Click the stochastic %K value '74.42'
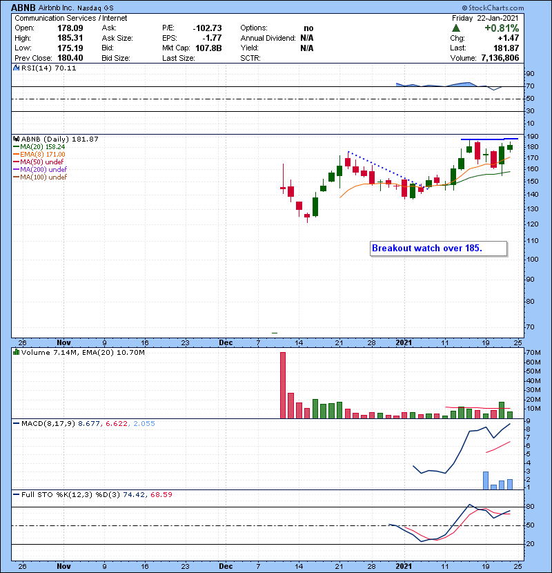552x573 pixels. click(x=133, y=494)
